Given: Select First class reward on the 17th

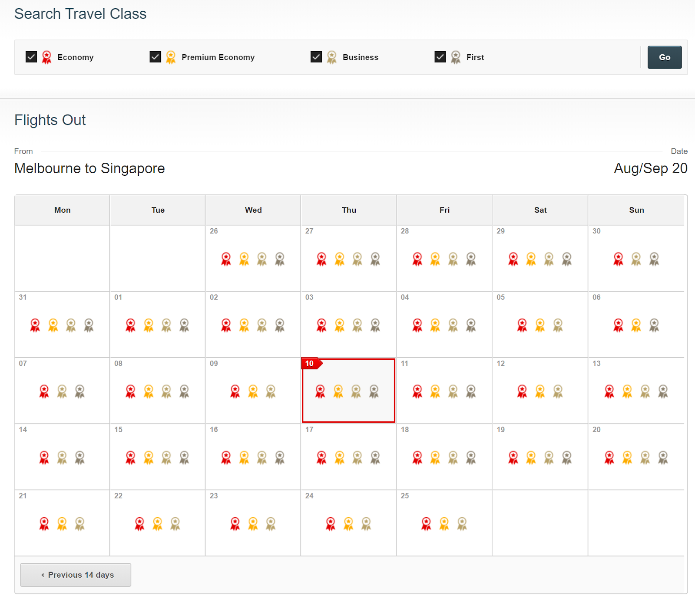Looking at the screenshot, I should tap(375, 457).
